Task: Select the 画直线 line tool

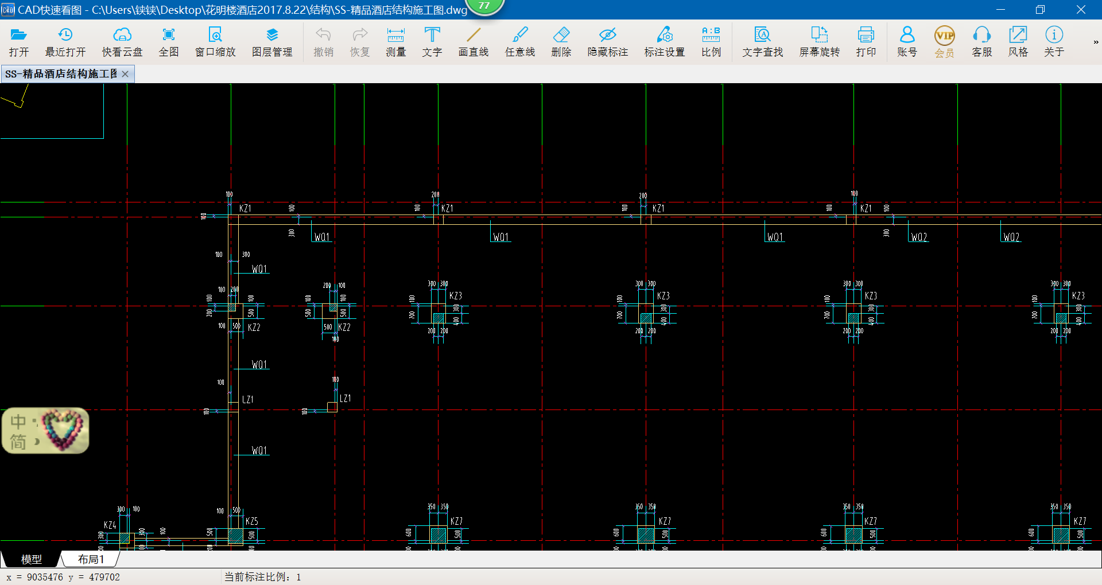Action: [x=474, y=42]
